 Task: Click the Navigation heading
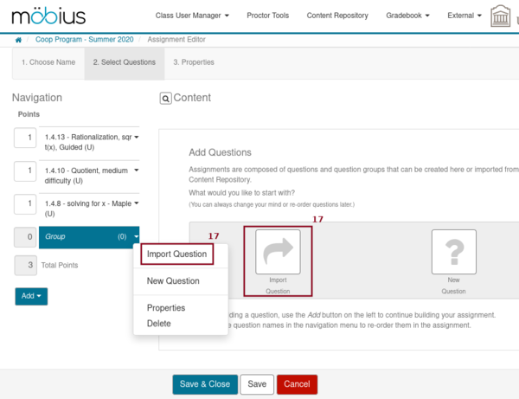37,98
